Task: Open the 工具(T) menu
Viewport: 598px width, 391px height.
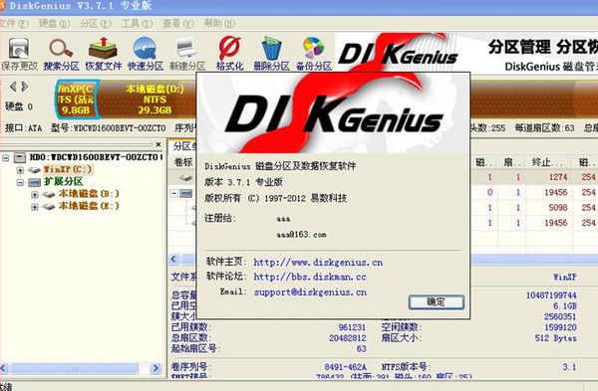Action: click(137, 24)
